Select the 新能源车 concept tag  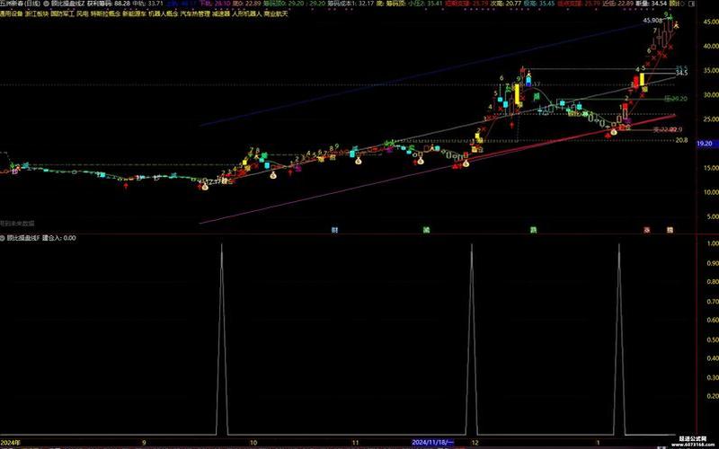(134, 13)
